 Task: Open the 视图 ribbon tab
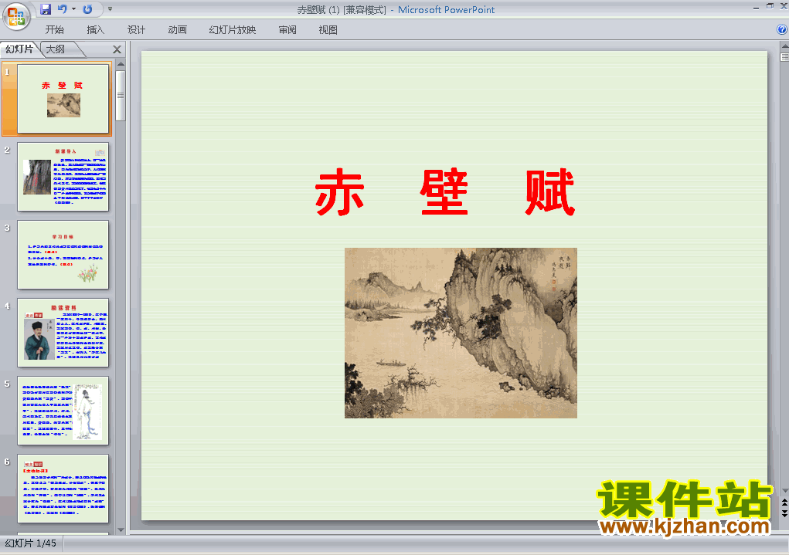tap(328, 29)
